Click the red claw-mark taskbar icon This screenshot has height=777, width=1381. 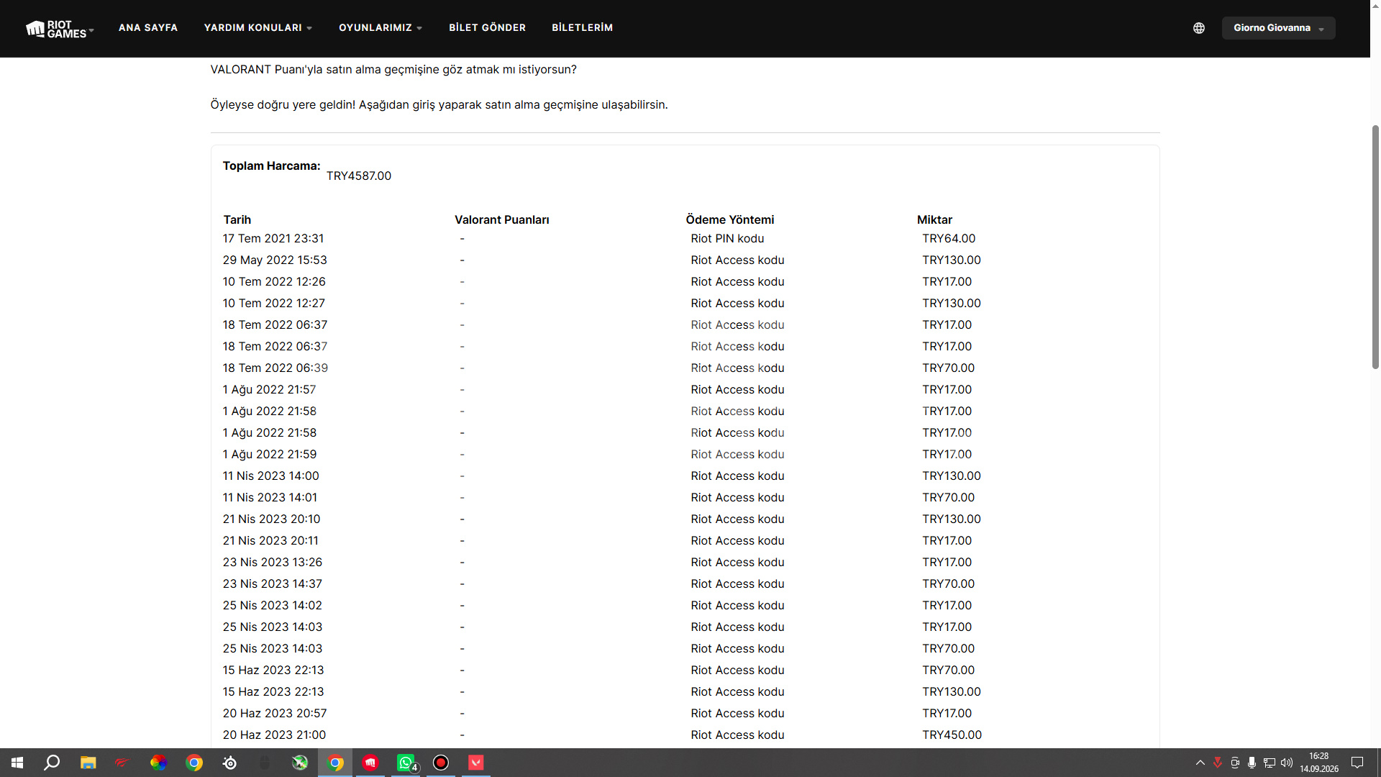point(123,763)
